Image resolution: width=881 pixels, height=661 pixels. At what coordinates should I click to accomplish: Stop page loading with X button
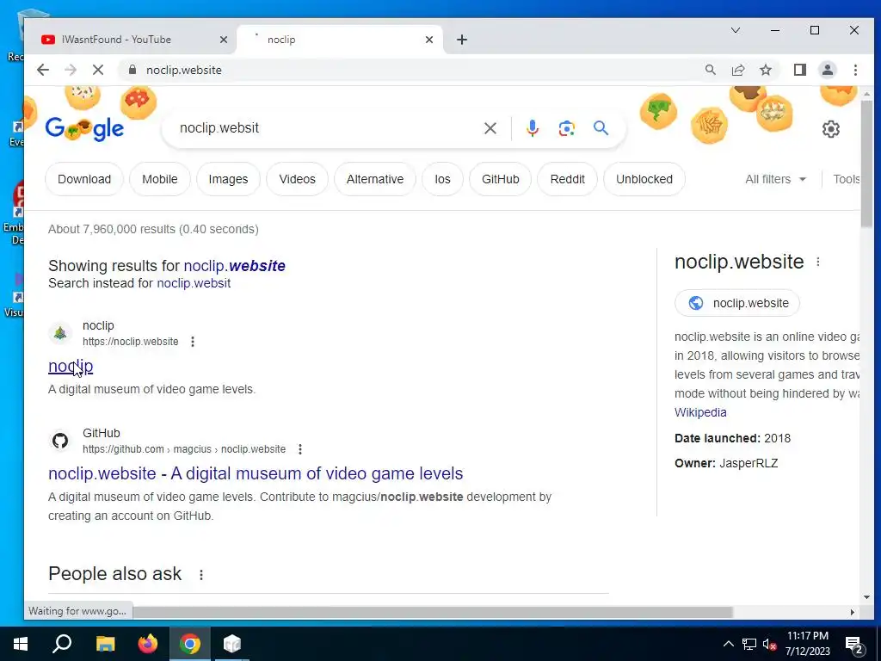point(98,70)
